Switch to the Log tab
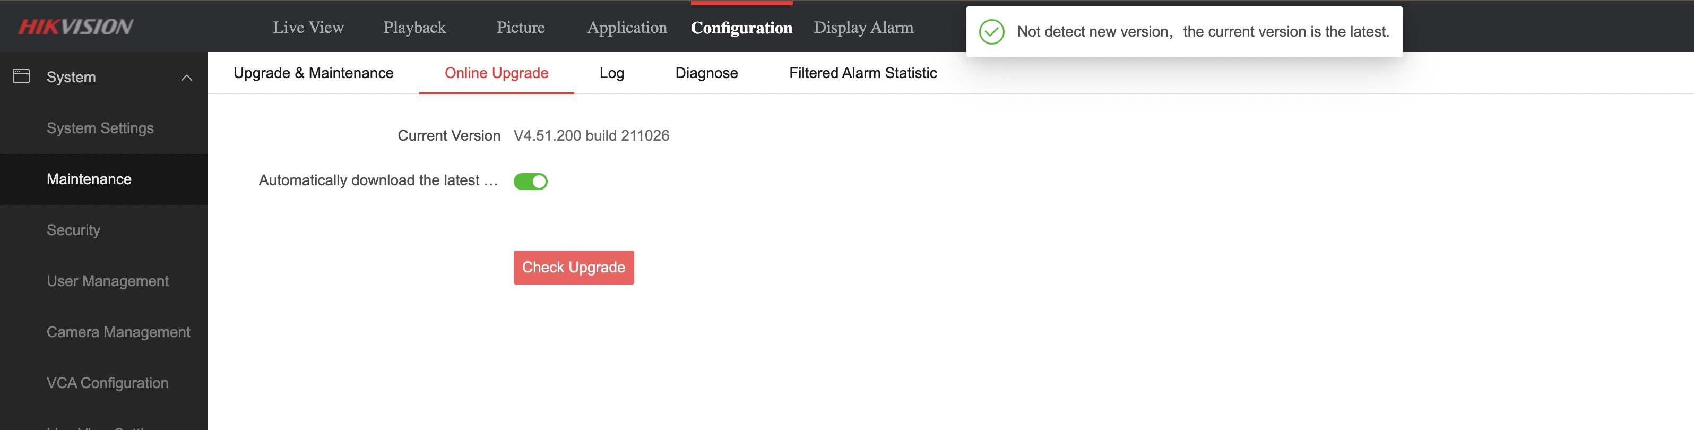1694x430 pixels. click(x=611, y=73)
